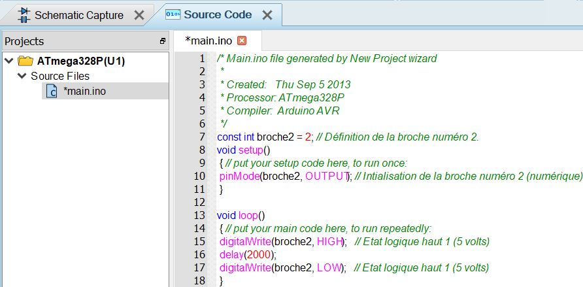Select *main.ino in the project tree
This screenshot has height=287, width=583.
(84, 92)
